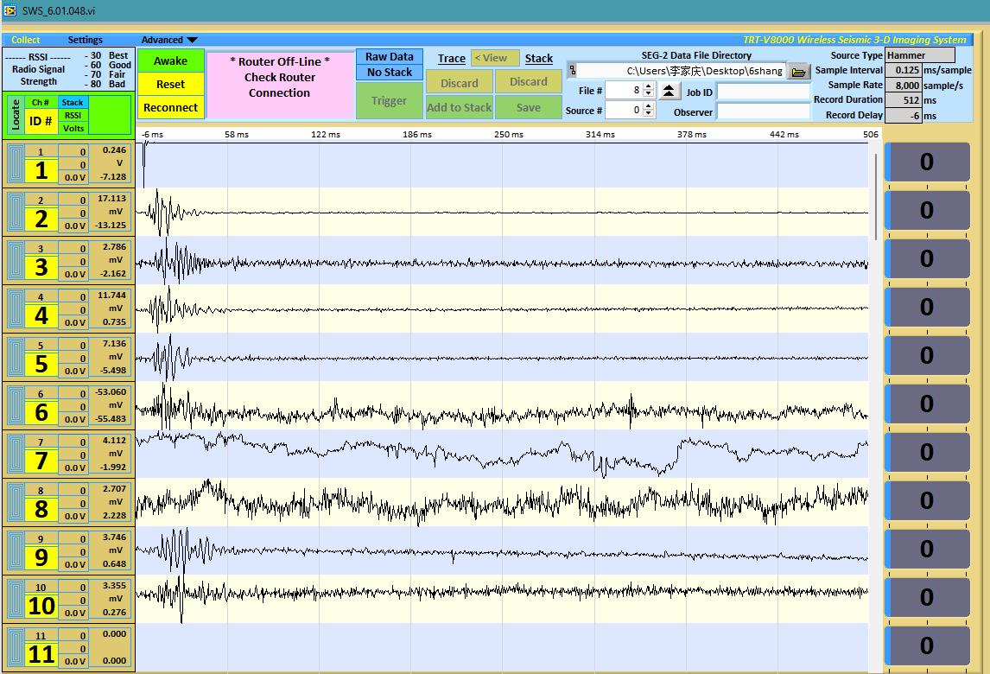This screenshot has width=990, height=674.
Task: Toggle the No Stack option
Action: point(390,73)
